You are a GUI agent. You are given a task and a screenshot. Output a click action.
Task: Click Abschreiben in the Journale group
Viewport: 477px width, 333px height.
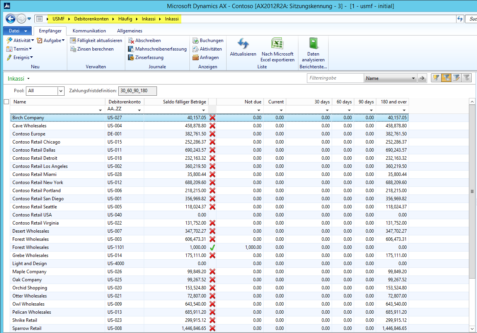point(148,41)
